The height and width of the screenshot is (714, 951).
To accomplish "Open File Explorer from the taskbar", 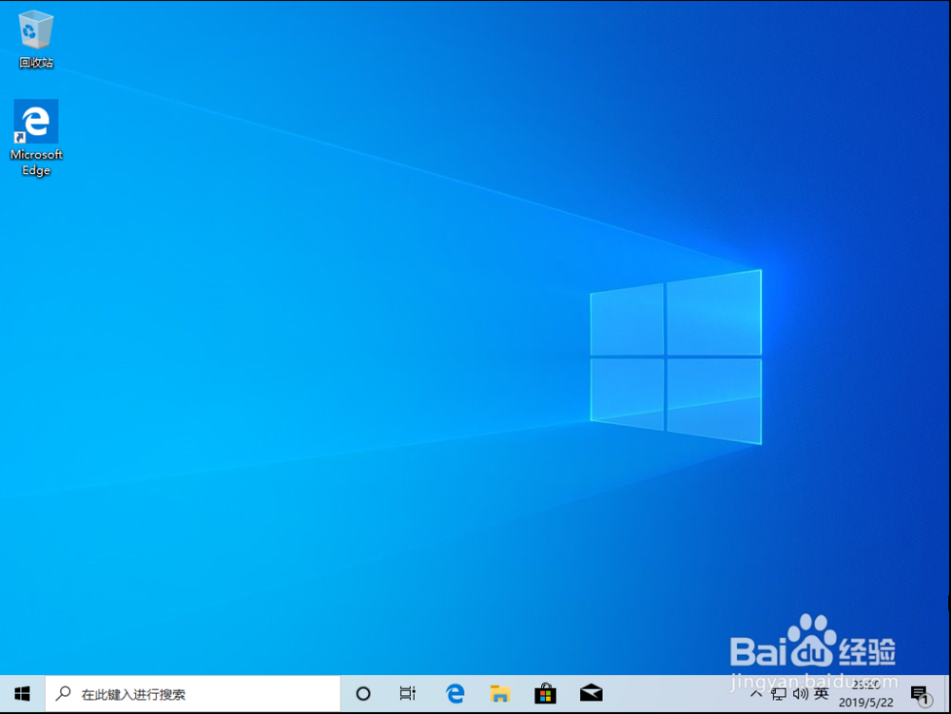I will (500, 694).
